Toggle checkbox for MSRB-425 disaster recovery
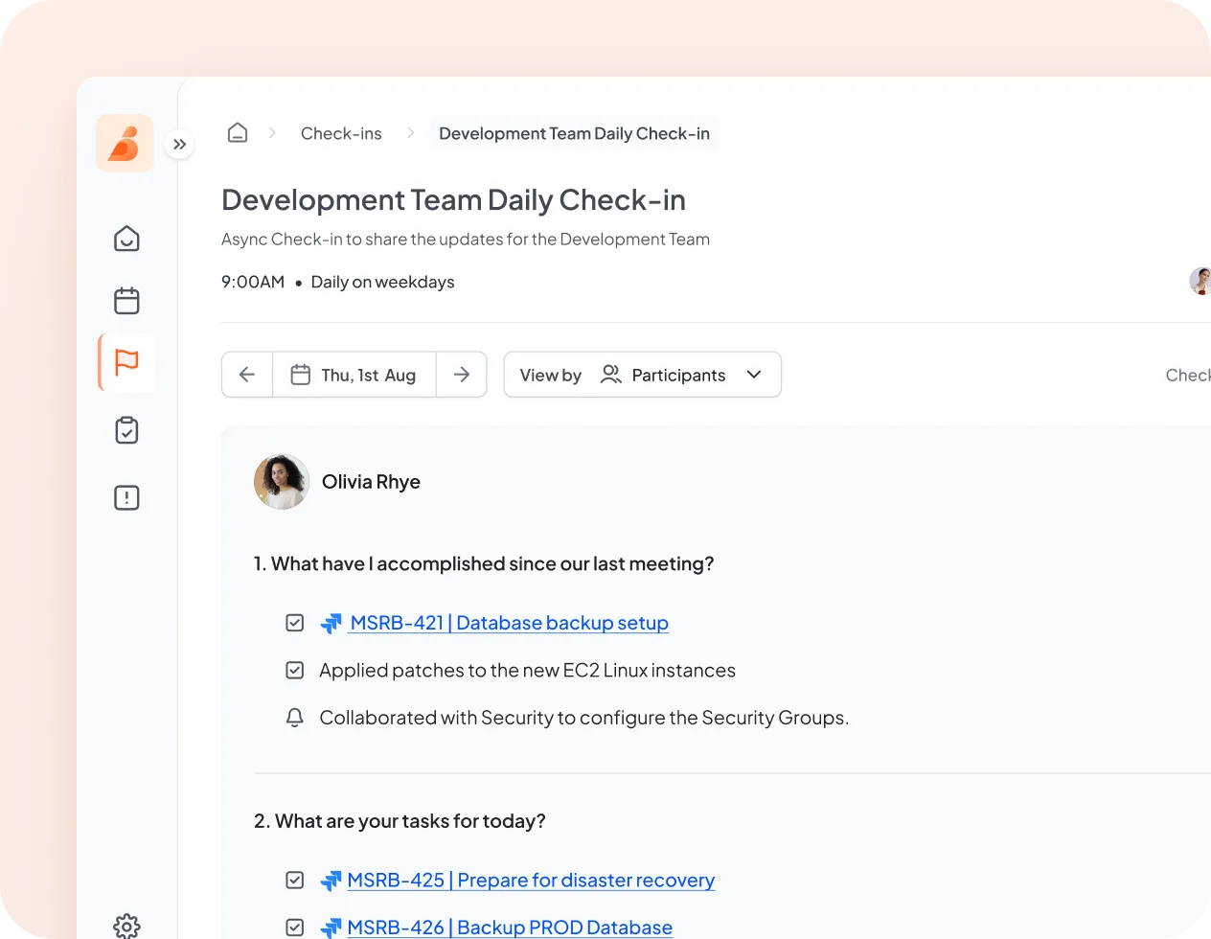 point(295,880)
